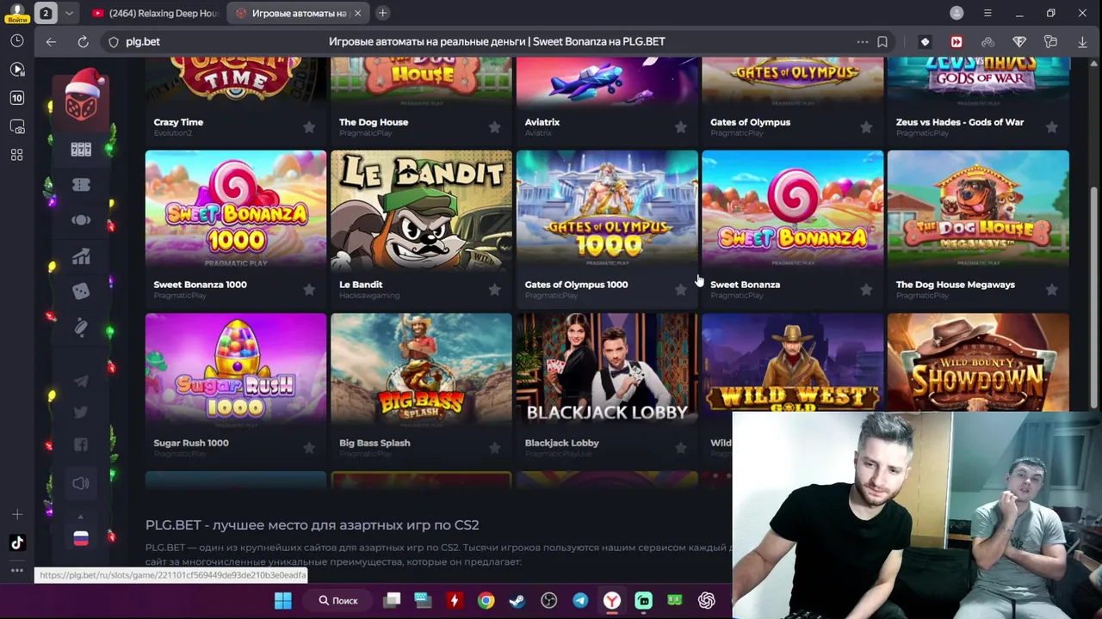This screenshot has width=1102, height=619.
Task: Open the ticket icon in site sidebar
Action: click(x=81, y=185)
